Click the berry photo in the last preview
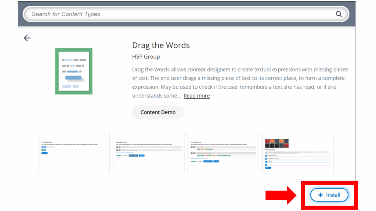This screenshot has height=211, width=376. 276,143
